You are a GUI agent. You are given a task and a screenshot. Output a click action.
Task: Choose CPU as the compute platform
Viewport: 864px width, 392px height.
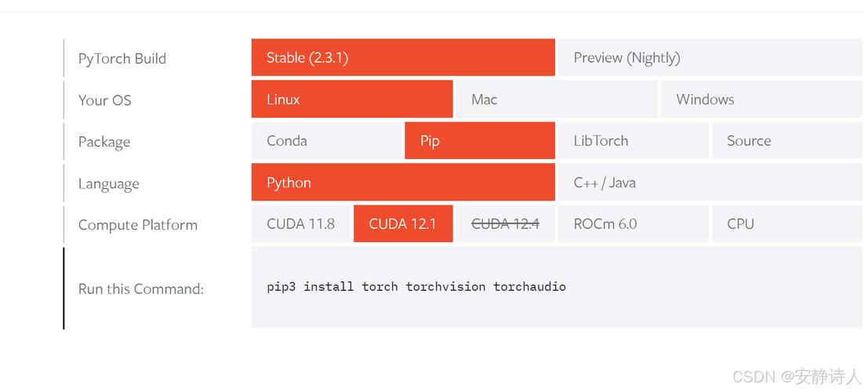click(786, 224)
